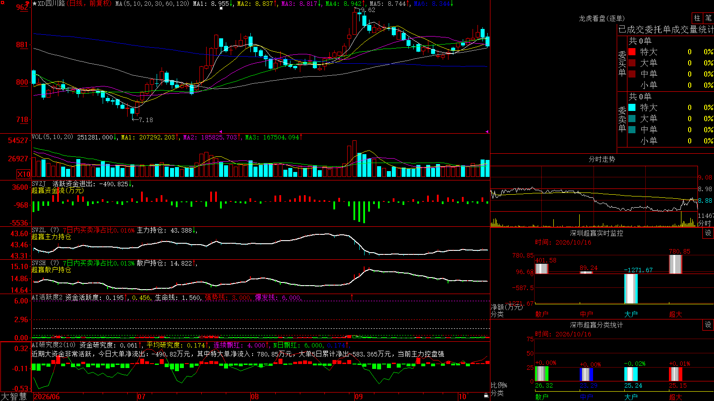Viewport: 714px width, 401px height.
Task: Click the 401.58 散户 bar in realtime monitor
Action: coord(542,269)
